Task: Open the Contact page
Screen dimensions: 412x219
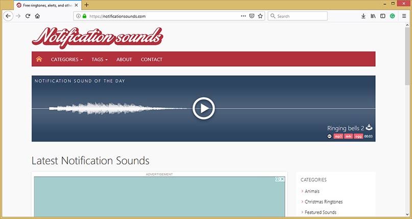Action: (152, 60)
